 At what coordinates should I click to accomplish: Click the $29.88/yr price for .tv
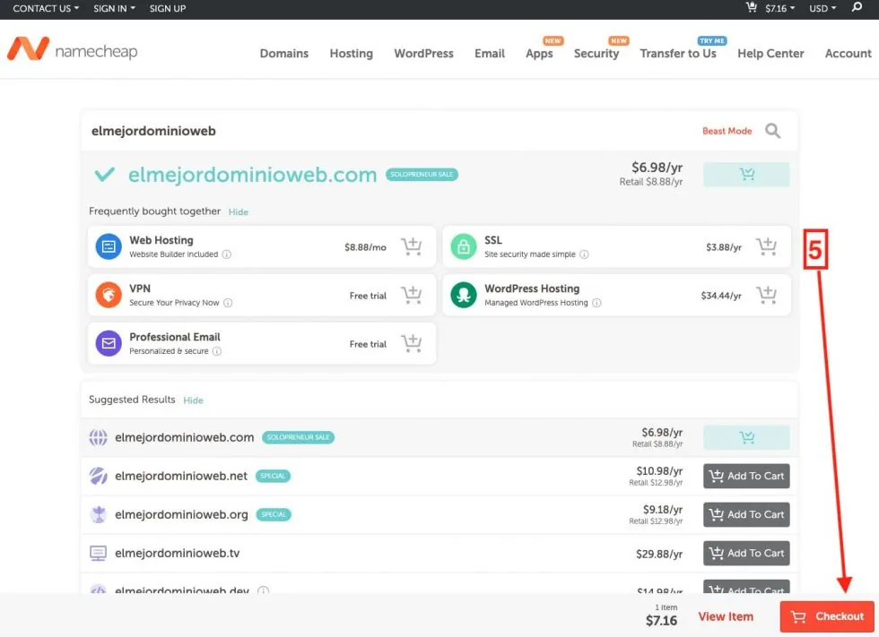659,554
